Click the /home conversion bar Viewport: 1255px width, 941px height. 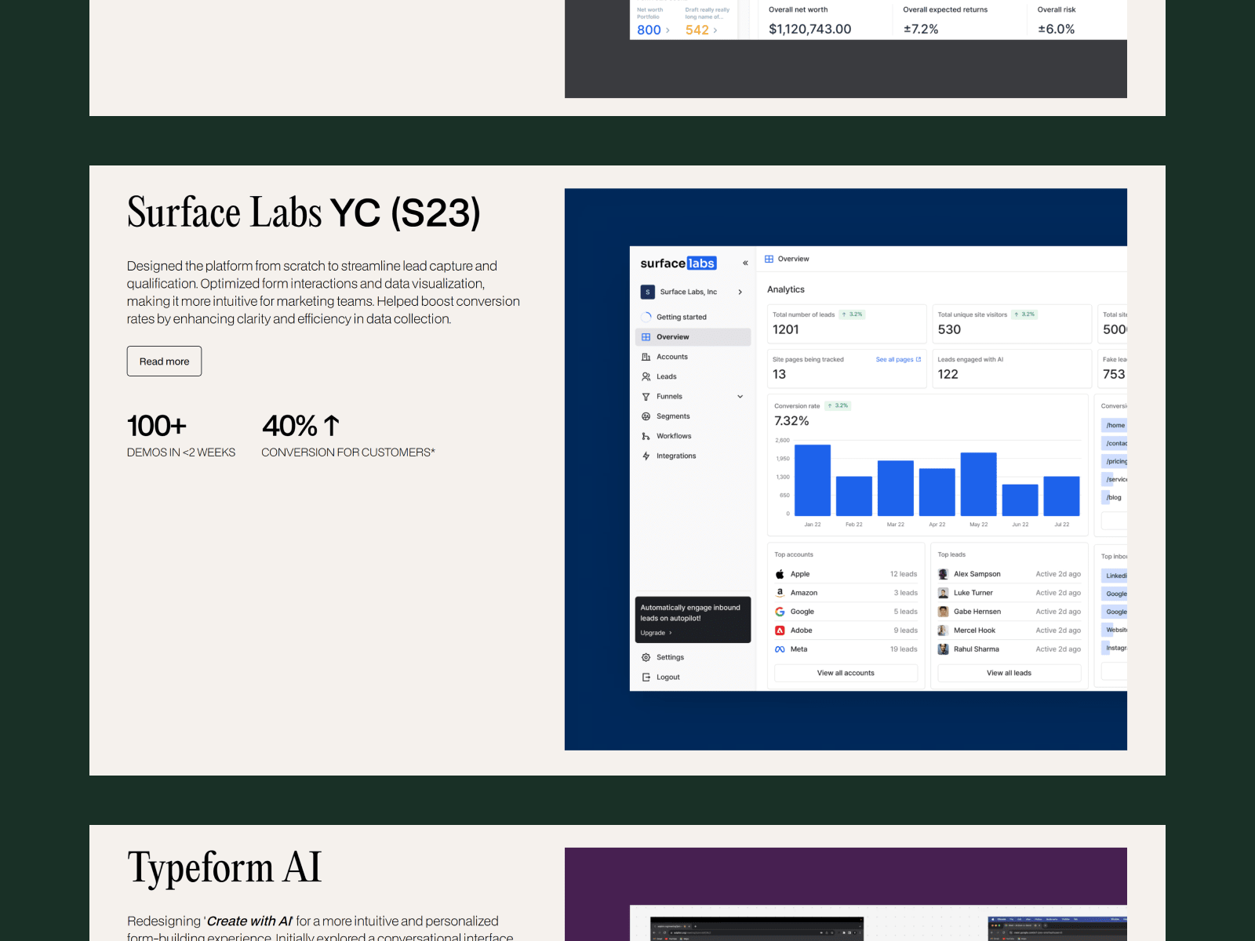(x=1115, y=425)
